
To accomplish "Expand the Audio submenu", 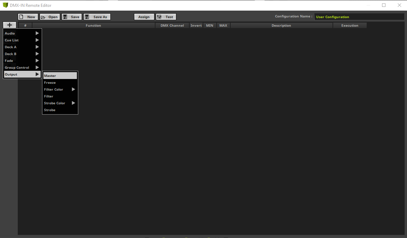I will [x=22, y=33].
